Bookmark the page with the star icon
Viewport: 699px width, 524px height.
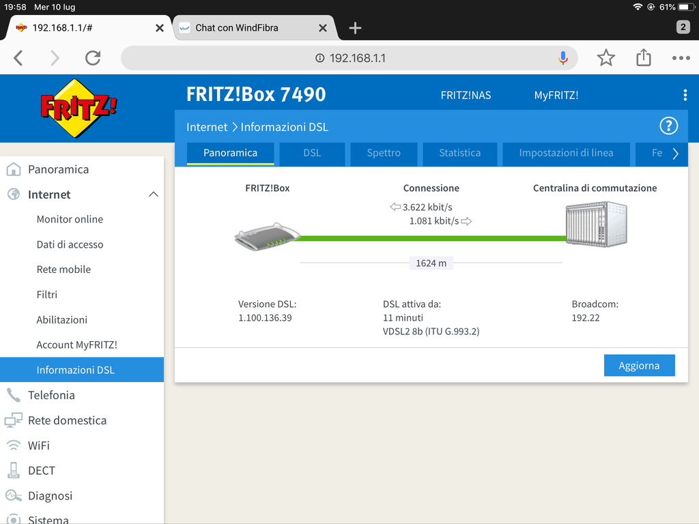(x=606, y=58)
